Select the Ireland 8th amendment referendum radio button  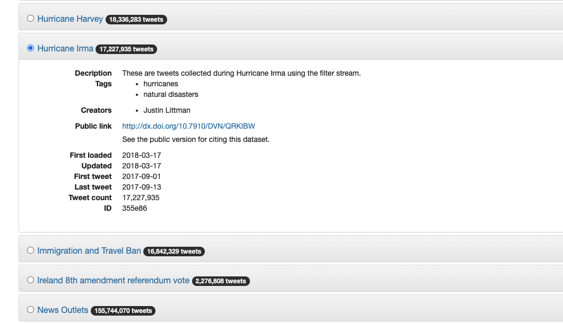click(30, 280)
